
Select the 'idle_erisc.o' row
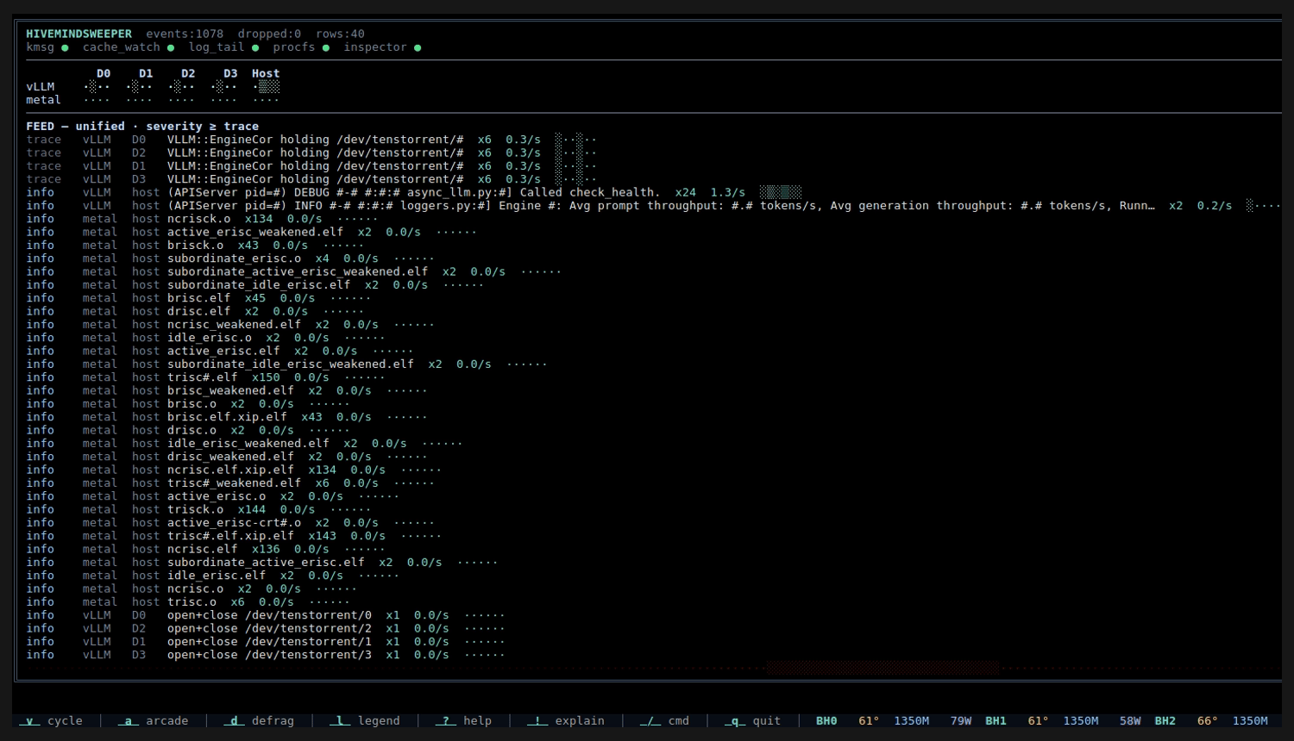click(x=205, y=338)
